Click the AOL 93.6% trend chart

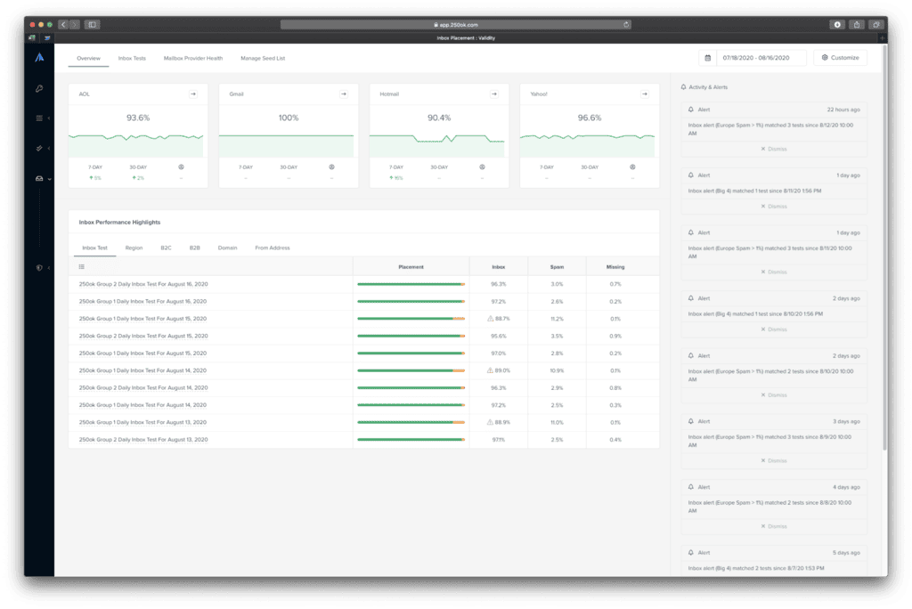coord(136,145)
